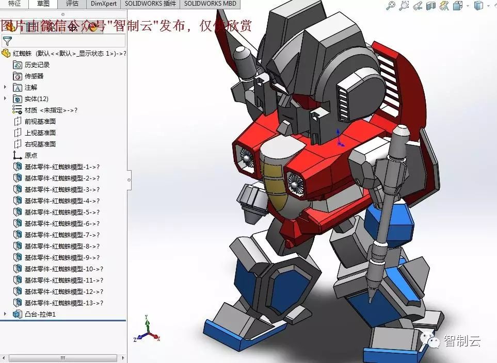This screenshot has width=497, height=363.
Task: Click the View Orientation cube icon
Action: point(458,5)
